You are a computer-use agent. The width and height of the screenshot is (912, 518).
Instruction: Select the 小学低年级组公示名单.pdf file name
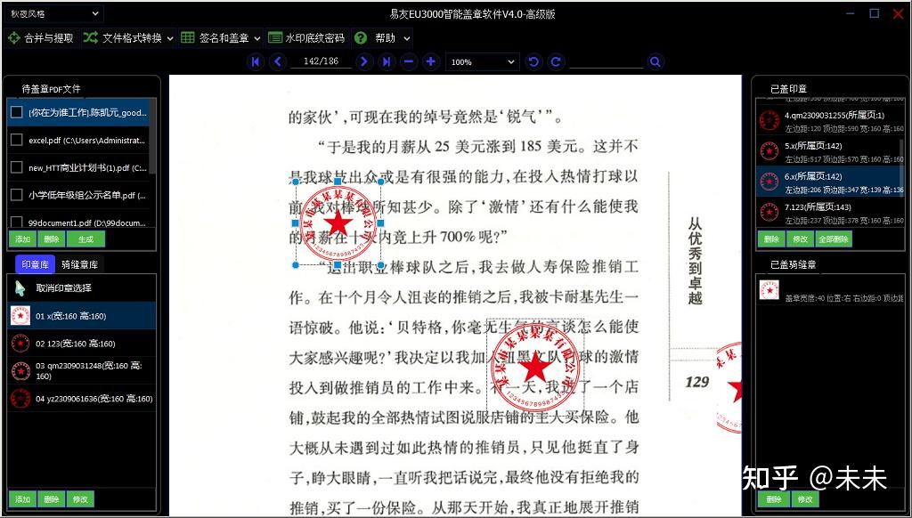point(87,195)
